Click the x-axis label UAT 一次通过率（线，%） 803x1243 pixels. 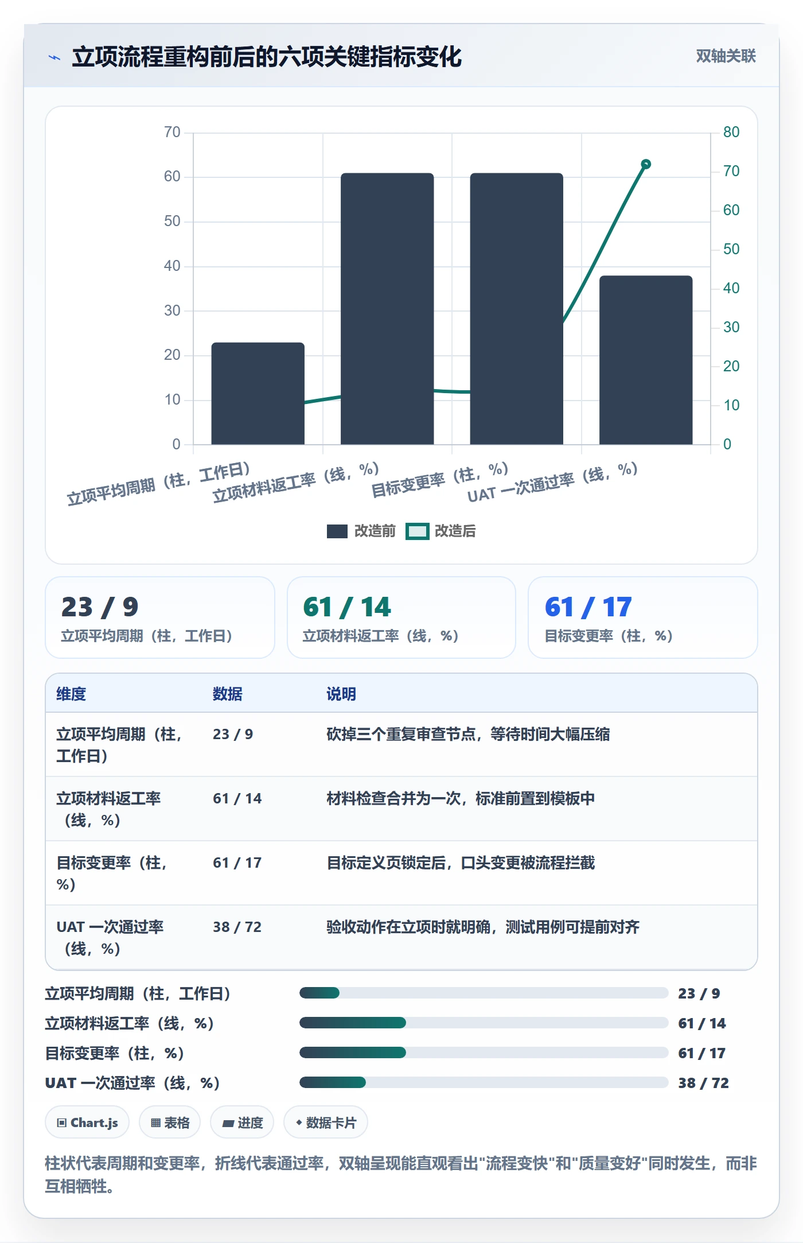point(552,482)
